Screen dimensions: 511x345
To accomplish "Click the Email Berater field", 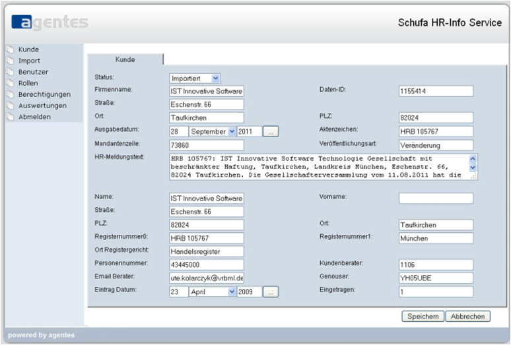I will (x=207, y=278).
